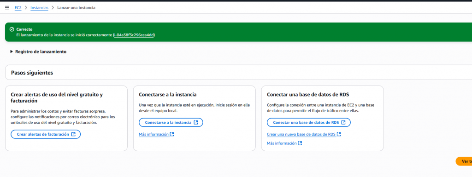
Task: Click 'Configure la conexión entre una instancia' description
Action: click(321, 108)
